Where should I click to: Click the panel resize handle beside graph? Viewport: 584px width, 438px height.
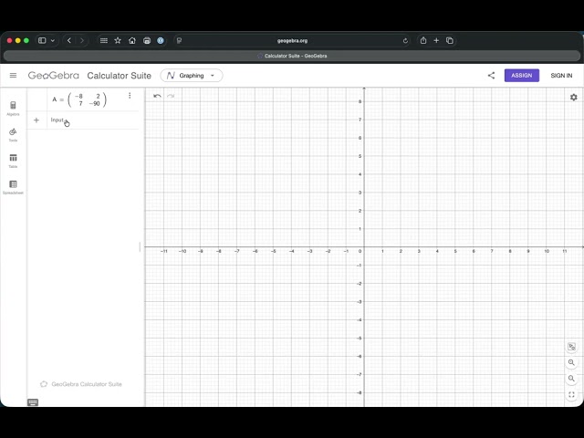[x=140, y=246]
